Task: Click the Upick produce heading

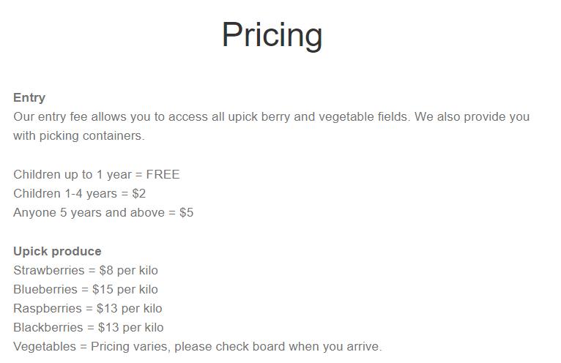Action: click(x=57, y=252)
